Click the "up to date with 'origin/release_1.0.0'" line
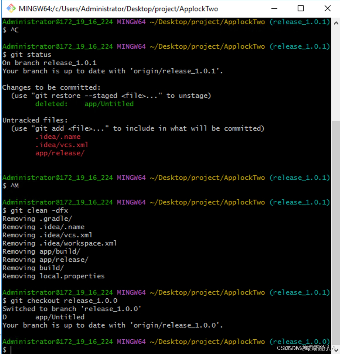This screenshot has width=340, height=354. (x=113, y=326)
